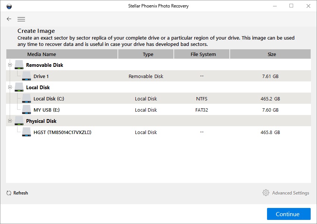317x224 pixels.
Task: Click the HGST physical disk icon
Action: 26,132
